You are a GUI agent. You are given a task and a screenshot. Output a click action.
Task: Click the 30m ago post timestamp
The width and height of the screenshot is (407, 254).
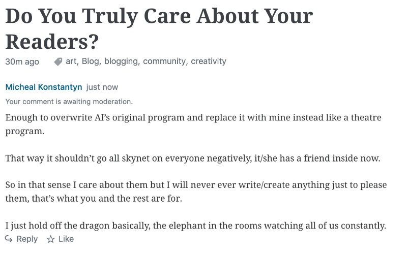click(22, 61)
